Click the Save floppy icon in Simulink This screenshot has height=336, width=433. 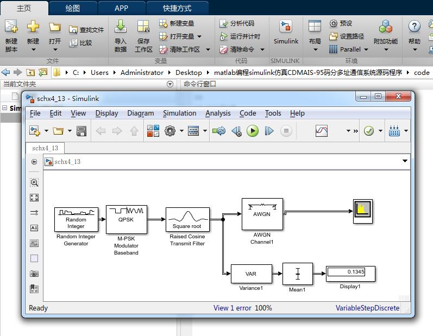[81, 131]
